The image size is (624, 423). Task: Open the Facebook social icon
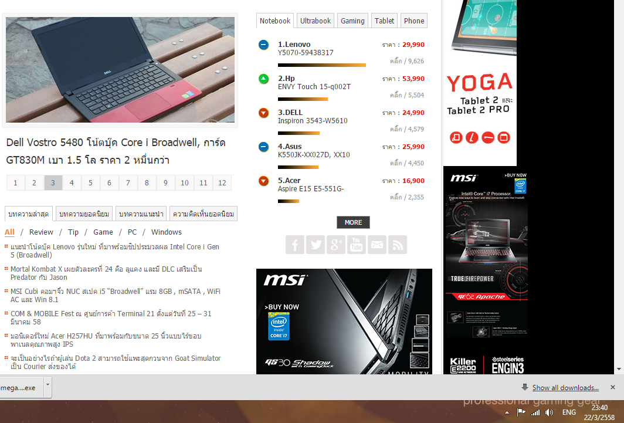point(295,244)
